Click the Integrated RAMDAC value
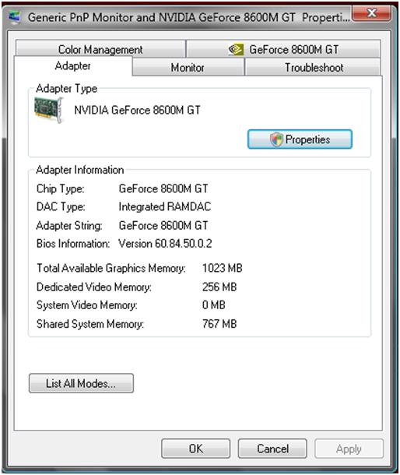400x475 pixels. pyautogui.click(x=165, y=206)
